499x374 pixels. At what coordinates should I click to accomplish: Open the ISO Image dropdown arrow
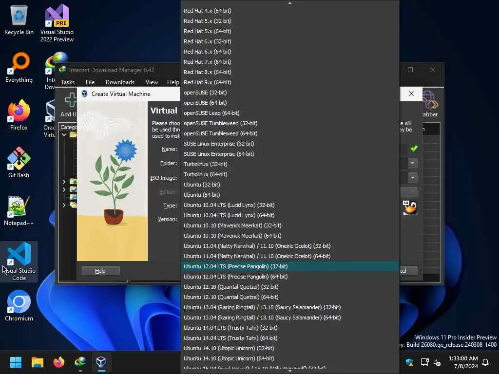coord(412,177)
